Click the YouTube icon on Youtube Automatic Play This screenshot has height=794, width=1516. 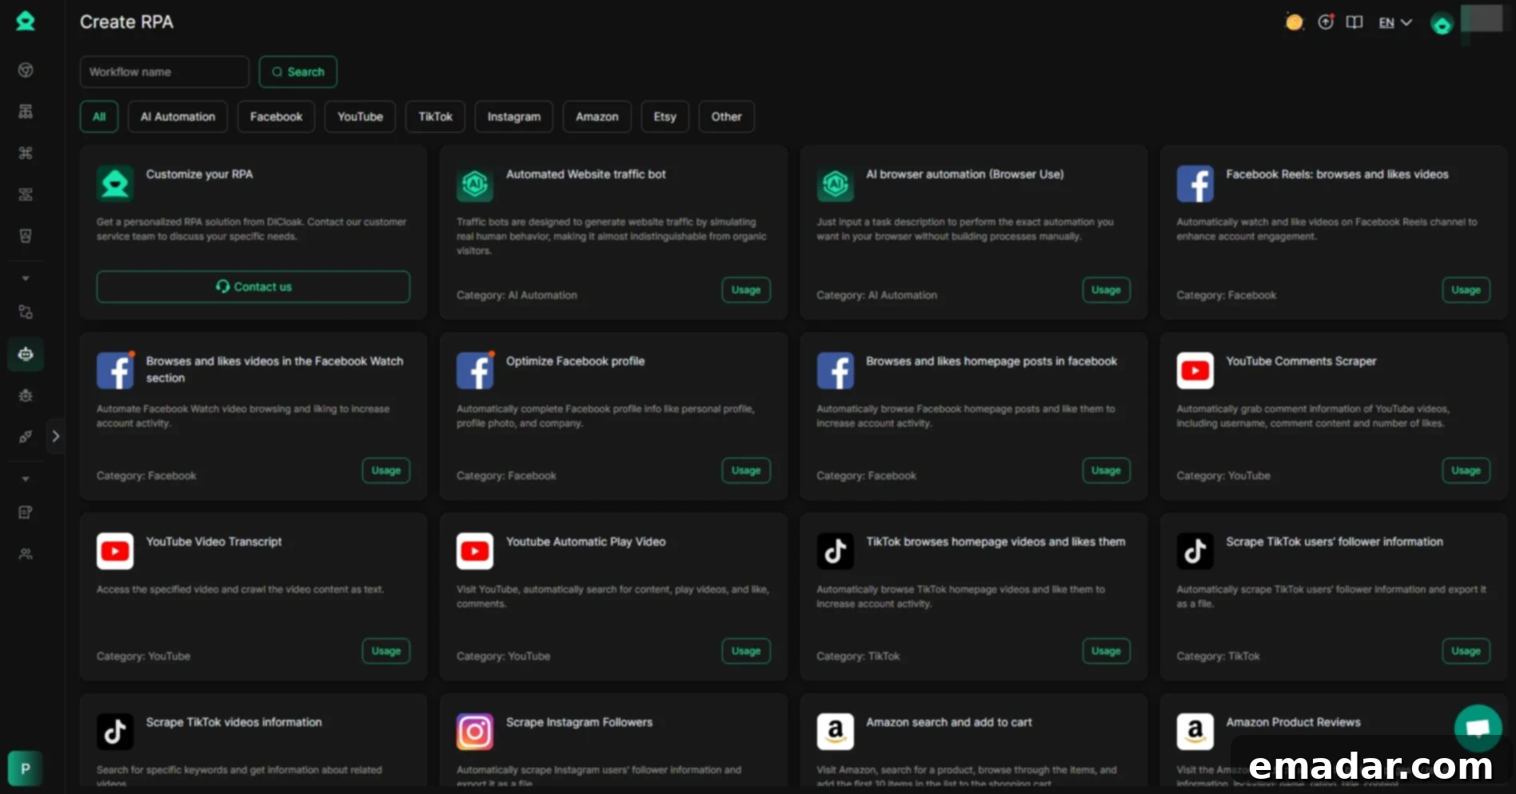click(475, 551)
